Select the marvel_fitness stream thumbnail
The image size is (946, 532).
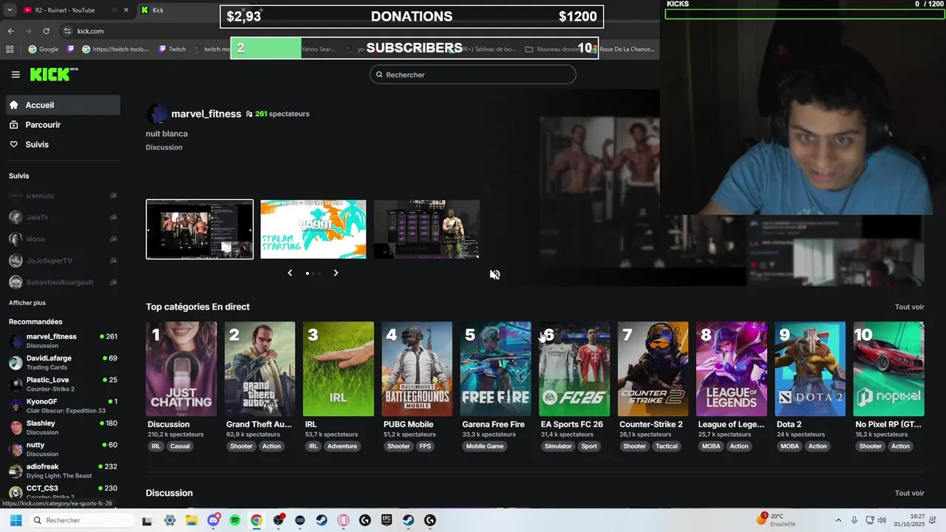pos(200,229)
